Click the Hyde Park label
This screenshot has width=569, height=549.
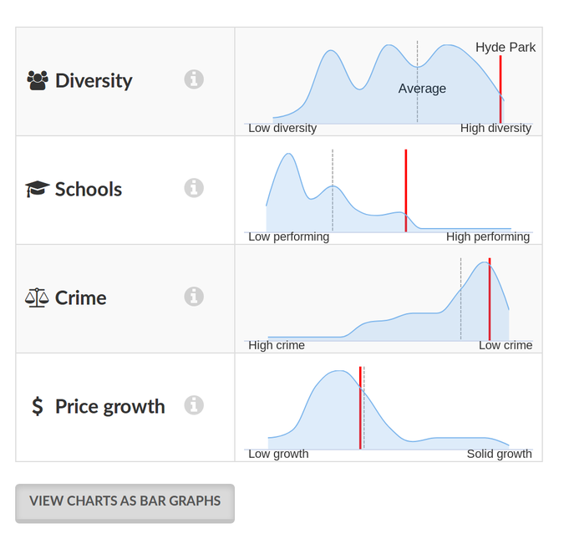(505, 47)
